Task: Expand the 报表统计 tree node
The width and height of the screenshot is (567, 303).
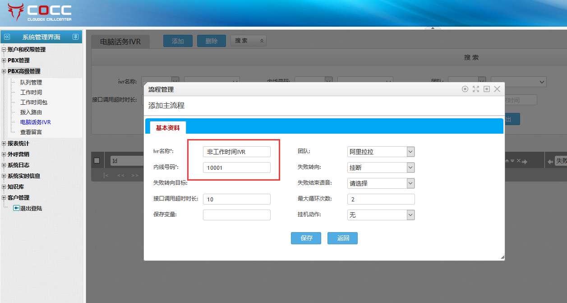Action: (x=4, y=144)
